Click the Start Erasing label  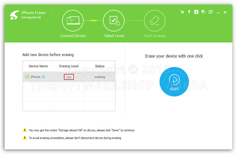[x=155, y=36]
